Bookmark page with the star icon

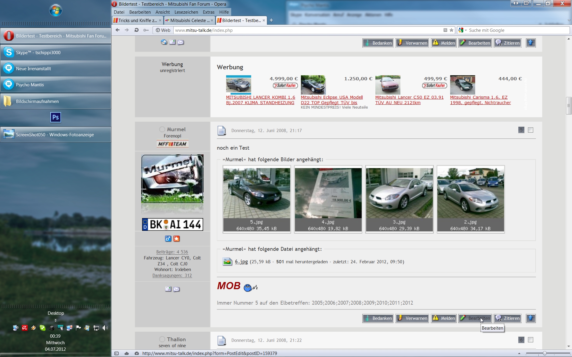point(451,30)
